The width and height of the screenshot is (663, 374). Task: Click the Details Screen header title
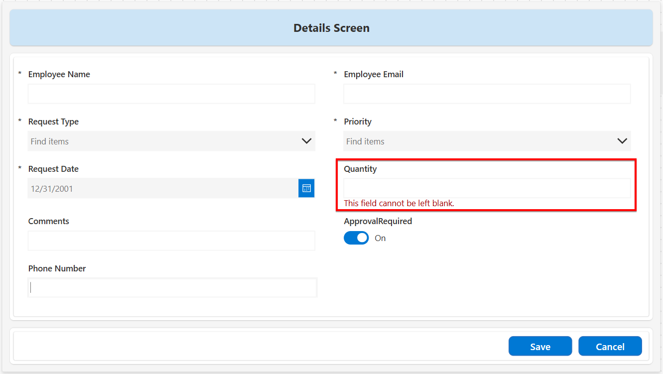[x=331, y=28]
